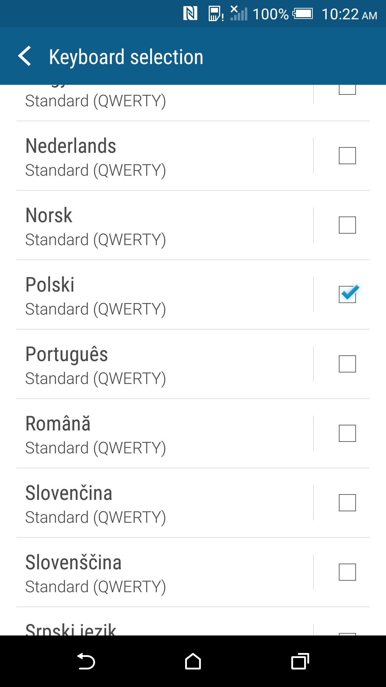Click the Keyboard selection title text

click(126, 56)
